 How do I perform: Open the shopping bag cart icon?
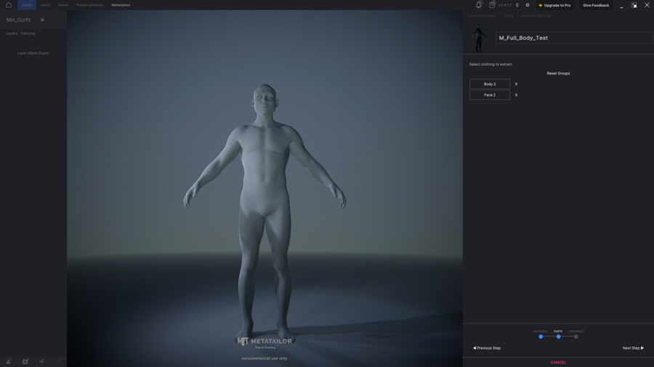492,5
